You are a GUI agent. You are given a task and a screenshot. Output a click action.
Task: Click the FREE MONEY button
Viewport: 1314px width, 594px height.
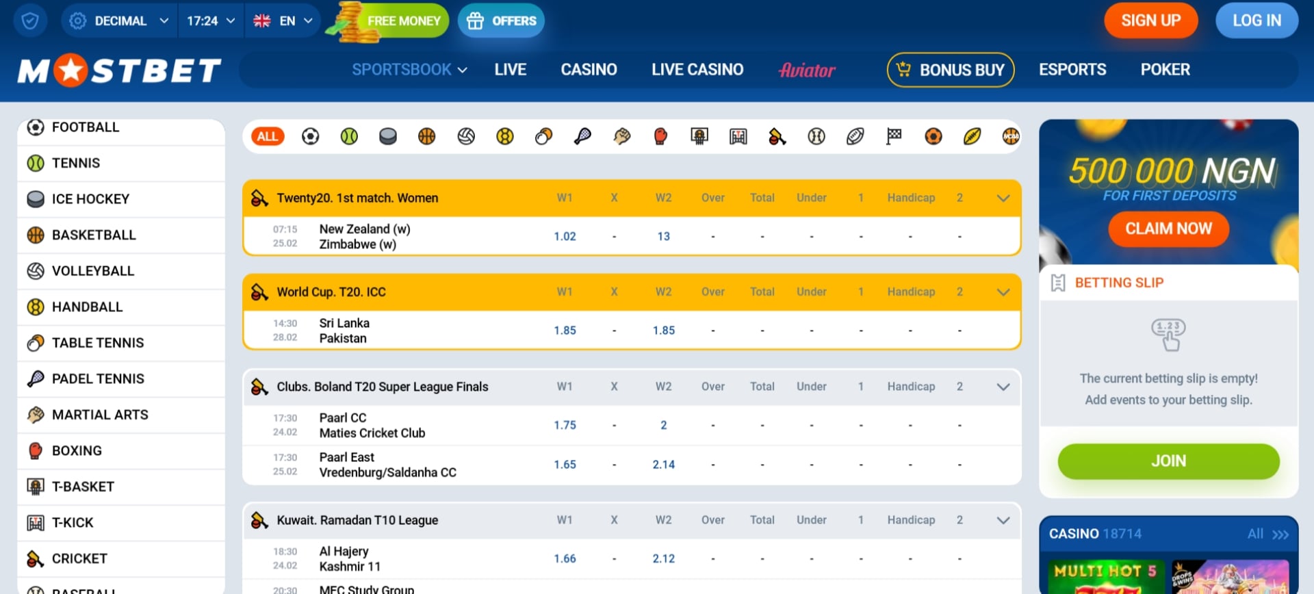pyautogui.click(x=389, y=21)
